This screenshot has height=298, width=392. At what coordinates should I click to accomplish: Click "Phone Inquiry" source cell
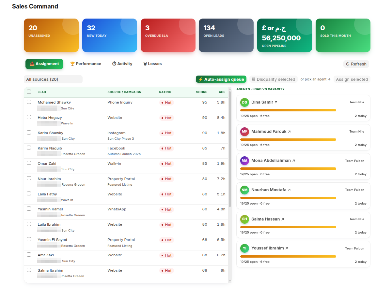point(120,102)
